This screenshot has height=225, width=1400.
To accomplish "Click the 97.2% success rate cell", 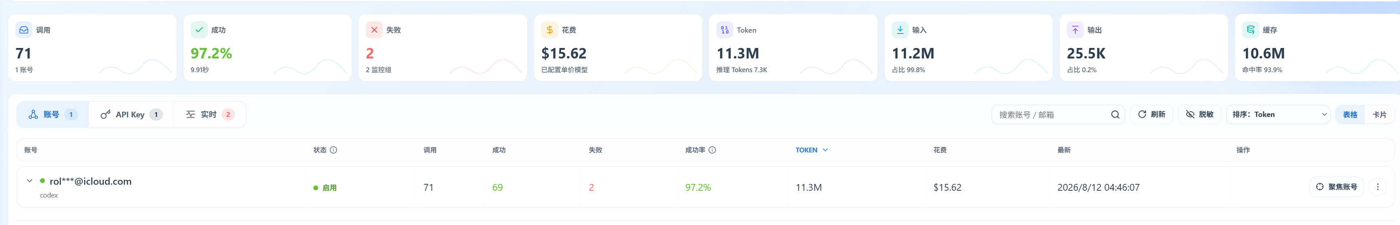I will pyautogui.click(x=698, y=187).
